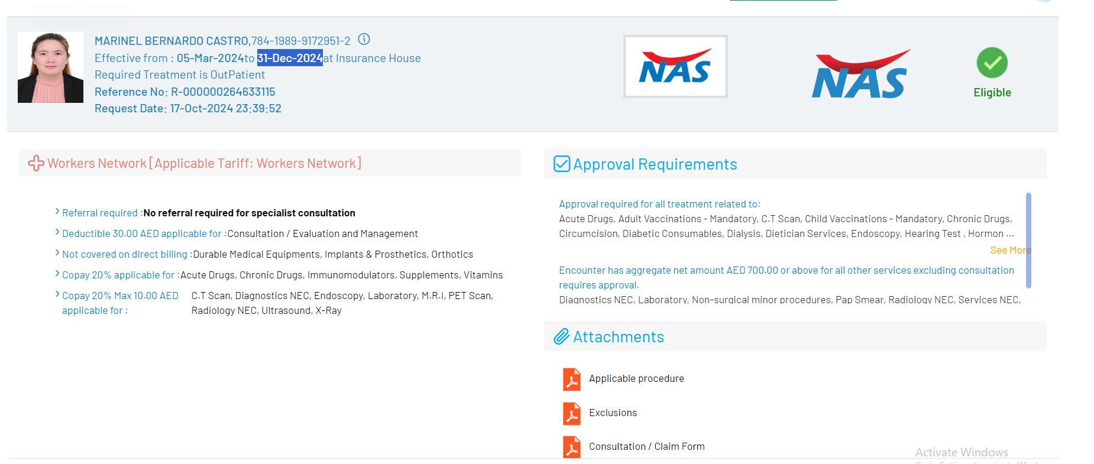Expand the Referral required chevron
This screenshot has height=464, width=1094.
(x=57, y=212)
